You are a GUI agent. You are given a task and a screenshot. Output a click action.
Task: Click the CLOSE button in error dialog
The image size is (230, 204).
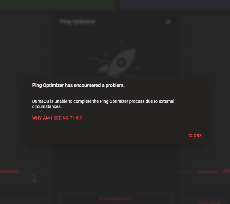(x=195, y=136)
